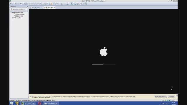The width and height of the screenshot is (187, 105).
Task: Open the power options arrow beside pause
Action: click(x=54, y=4)
